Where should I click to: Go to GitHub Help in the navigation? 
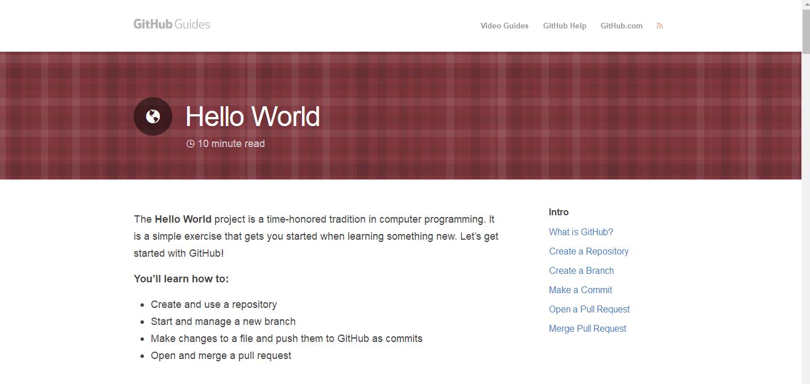pos(564,26)
